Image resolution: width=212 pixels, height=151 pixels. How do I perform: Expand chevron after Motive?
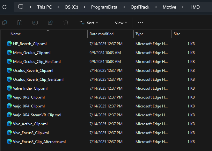pyautogui.click(x=183, y=7)
